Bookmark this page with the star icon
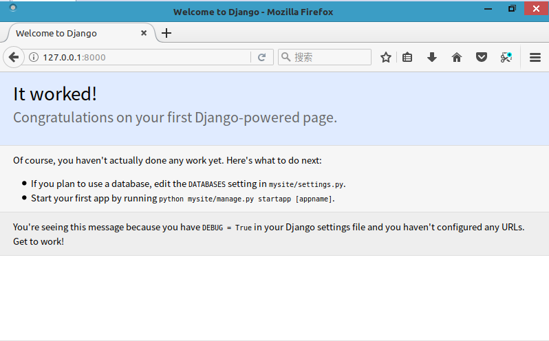This screenshot has width=549, height=341. (386, 57)
